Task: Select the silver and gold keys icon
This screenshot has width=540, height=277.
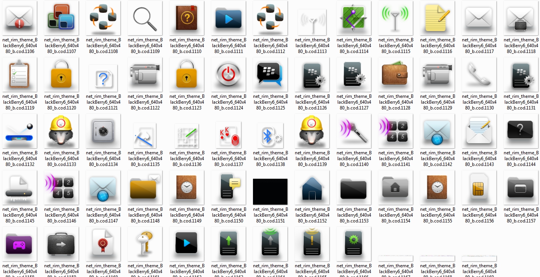Action: (x=145, y=244)
